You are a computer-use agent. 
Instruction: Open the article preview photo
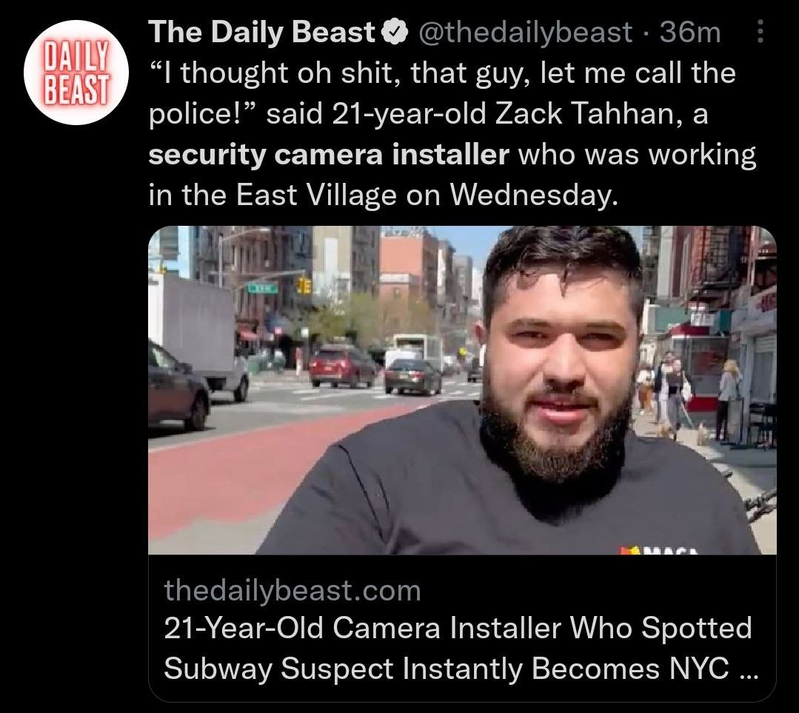click(x=462, y=390)
